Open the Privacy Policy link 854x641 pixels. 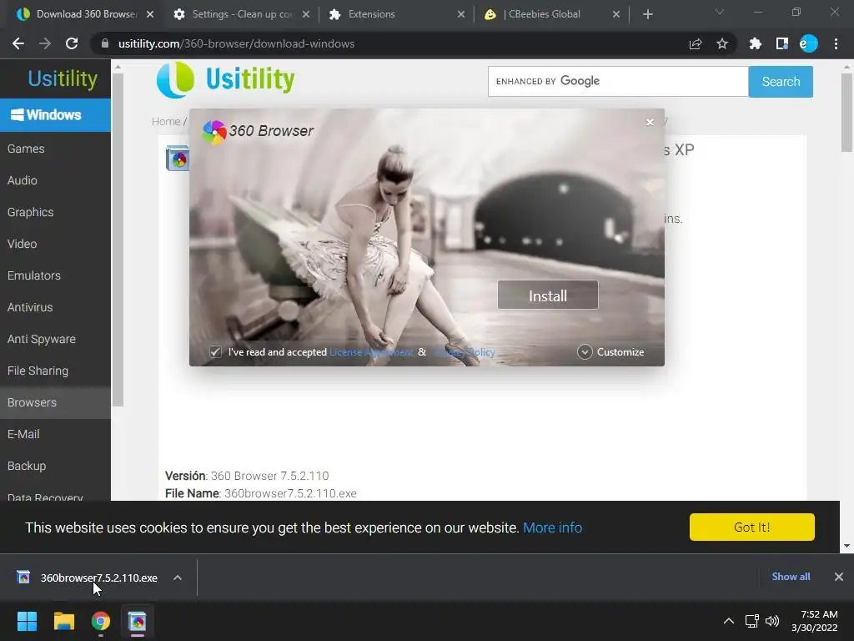465,352
